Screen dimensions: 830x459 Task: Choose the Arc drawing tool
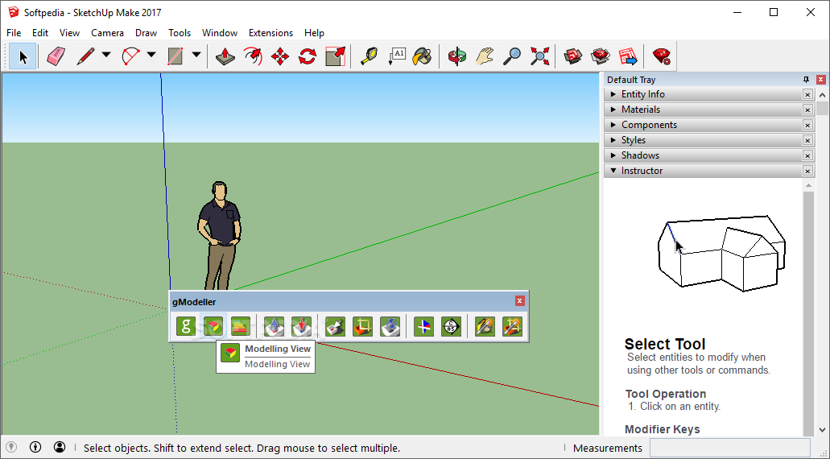(130, 56)
